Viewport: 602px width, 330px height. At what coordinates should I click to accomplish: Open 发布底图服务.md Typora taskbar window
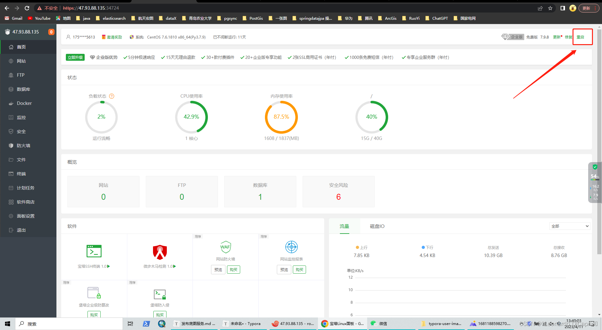tap(195, 324)
